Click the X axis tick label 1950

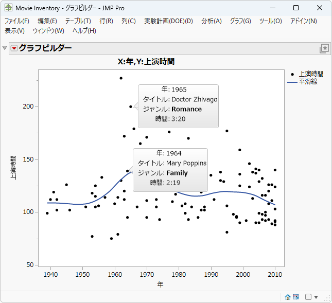[82, 274]
